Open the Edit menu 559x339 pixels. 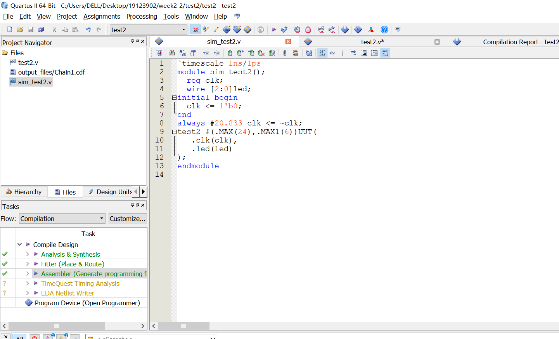pos(25,16)
